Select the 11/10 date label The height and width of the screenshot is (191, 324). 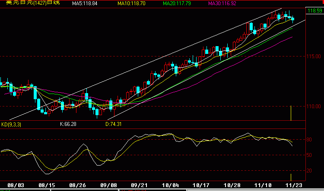(x=263, y=185)
